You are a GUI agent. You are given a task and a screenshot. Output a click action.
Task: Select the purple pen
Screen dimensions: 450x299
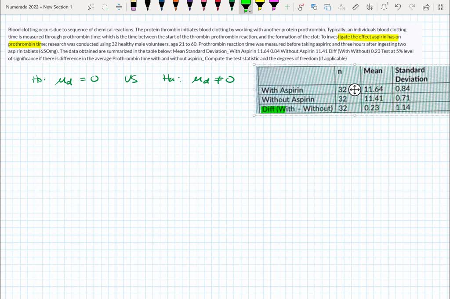point(190,5)
